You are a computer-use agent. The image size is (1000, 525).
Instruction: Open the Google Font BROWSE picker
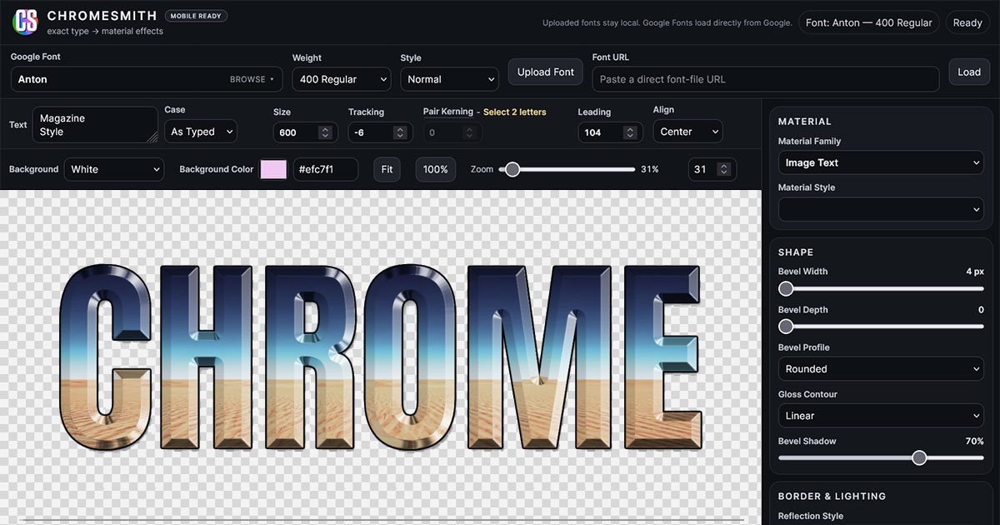(252, 79)
